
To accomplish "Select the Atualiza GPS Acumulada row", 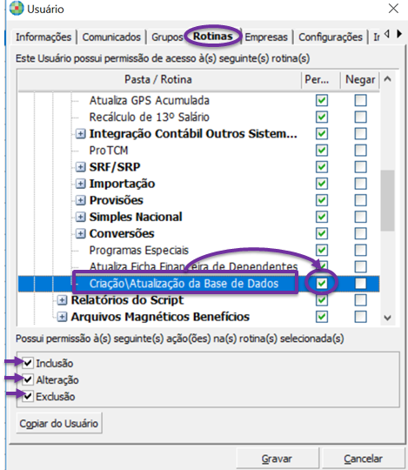I will (x=198, y=100).
